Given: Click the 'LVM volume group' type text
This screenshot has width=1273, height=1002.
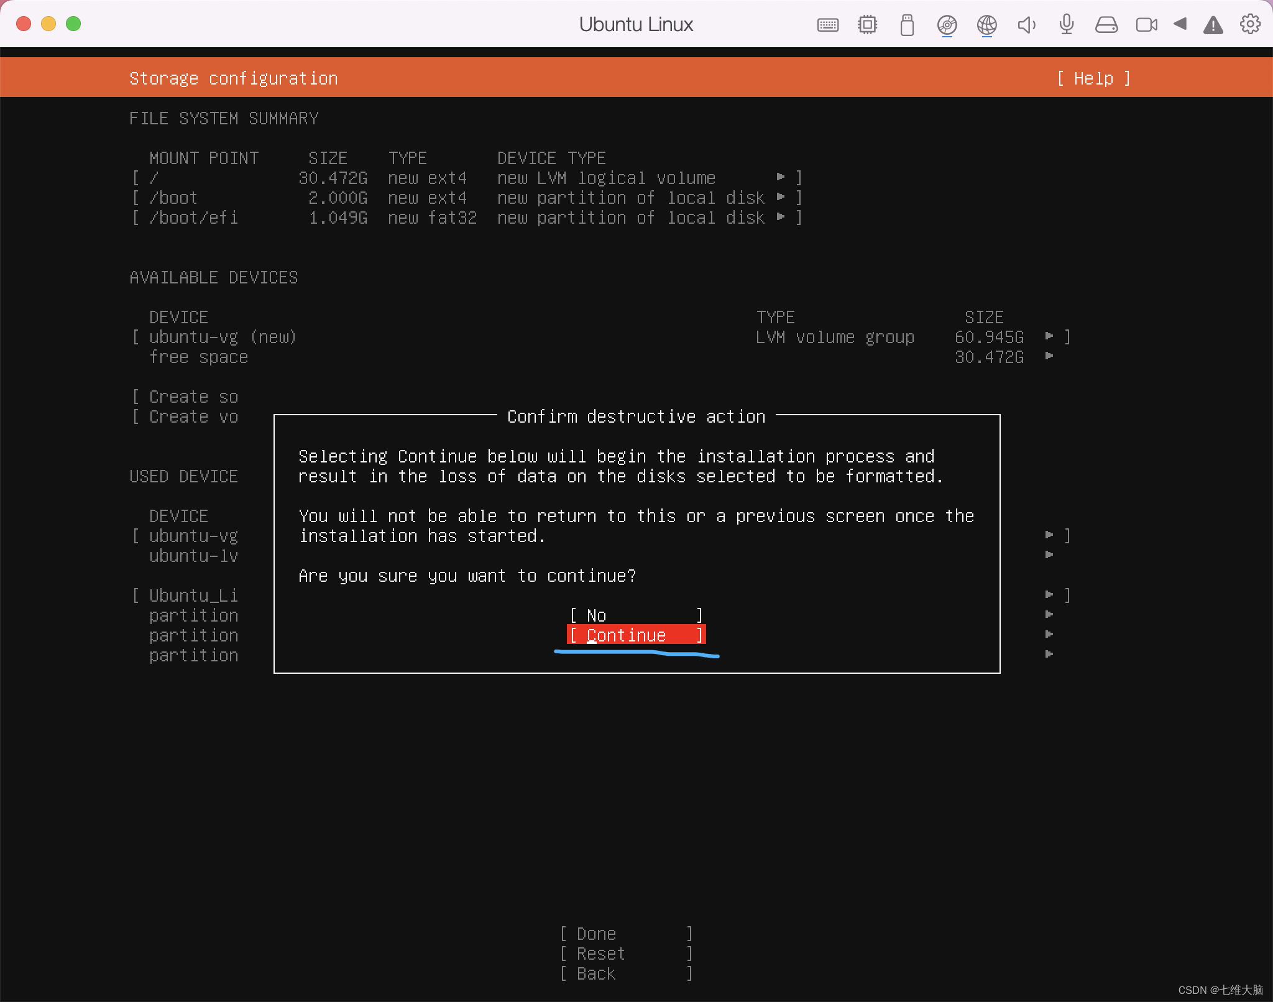Looking at the screenshot, I should pos(835,337).
